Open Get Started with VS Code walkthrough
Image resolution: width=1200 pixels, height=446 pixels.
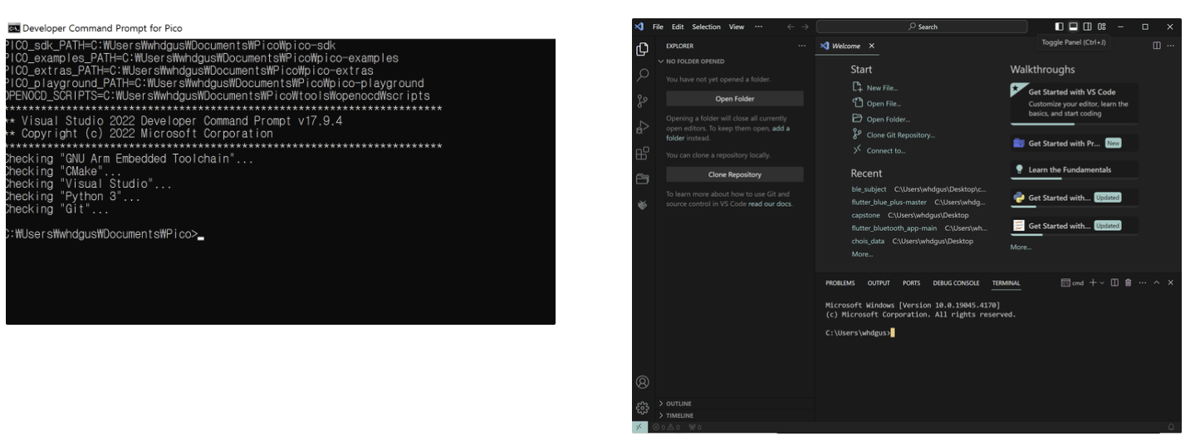(x=1074, y=103)
